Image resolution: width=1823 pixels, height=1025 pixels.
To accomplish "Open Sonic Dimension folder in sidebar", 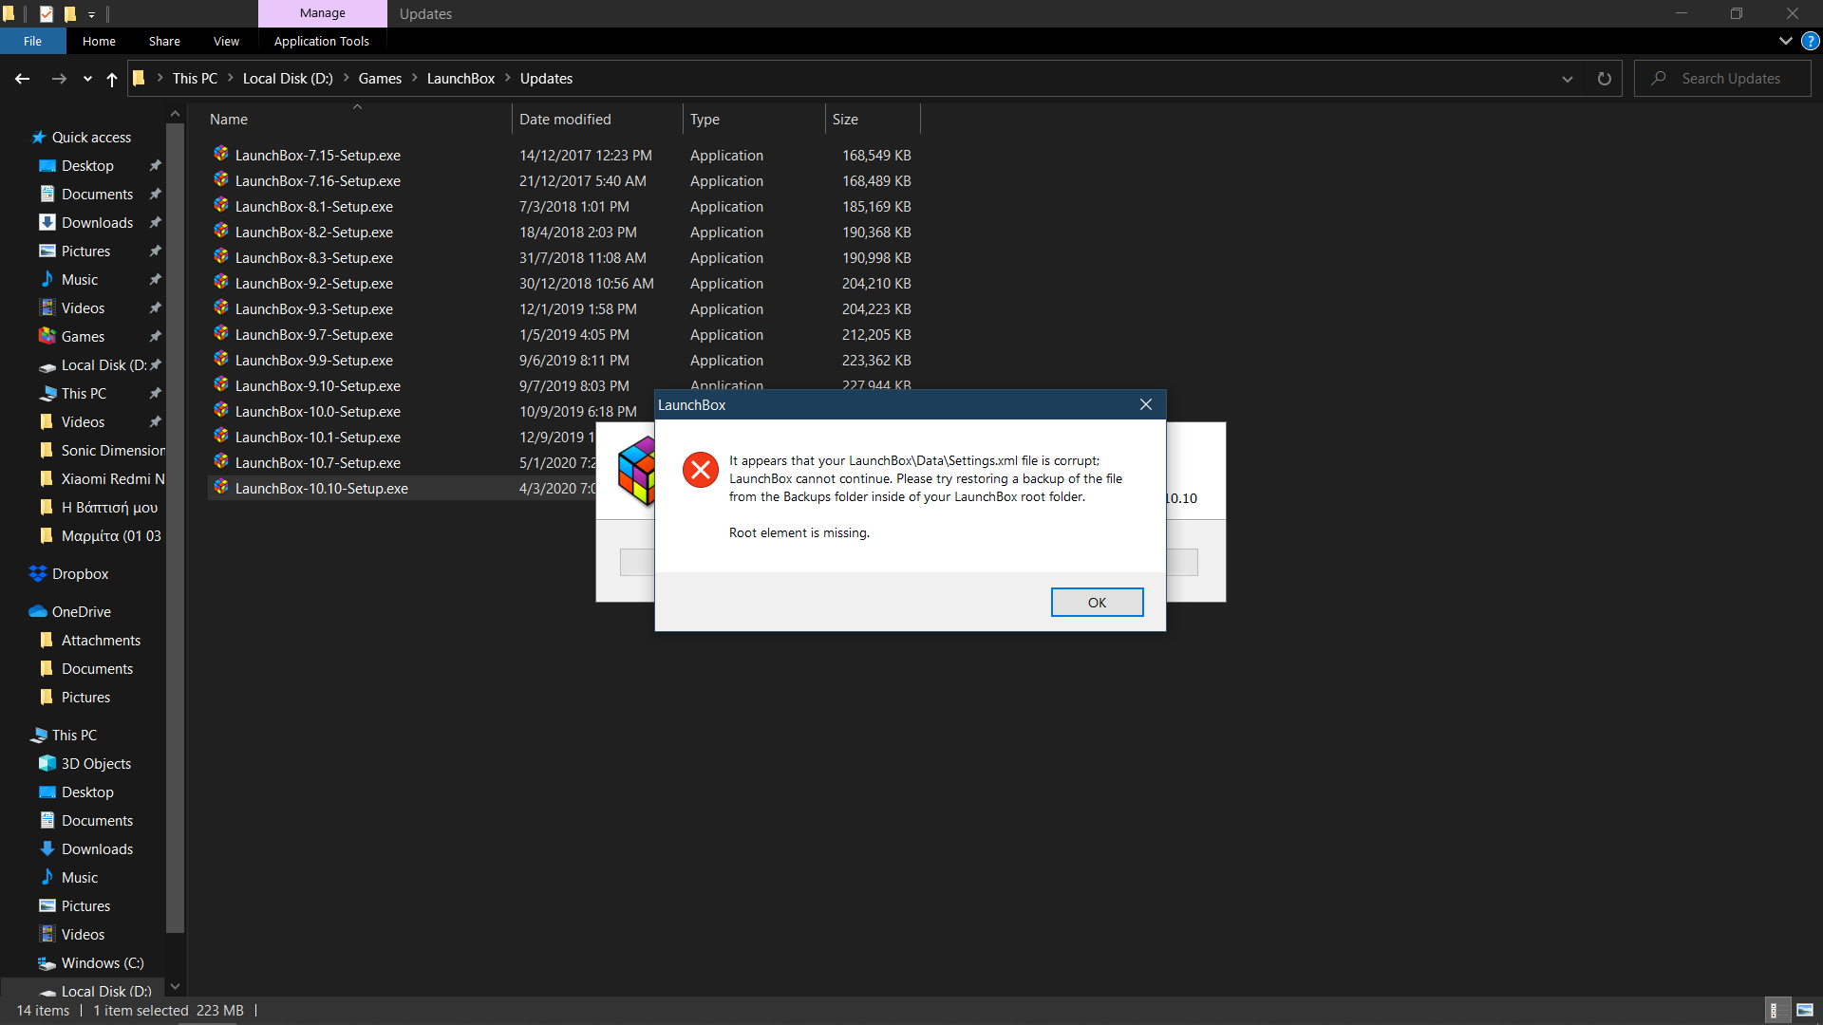I will [x=112, y=451].
